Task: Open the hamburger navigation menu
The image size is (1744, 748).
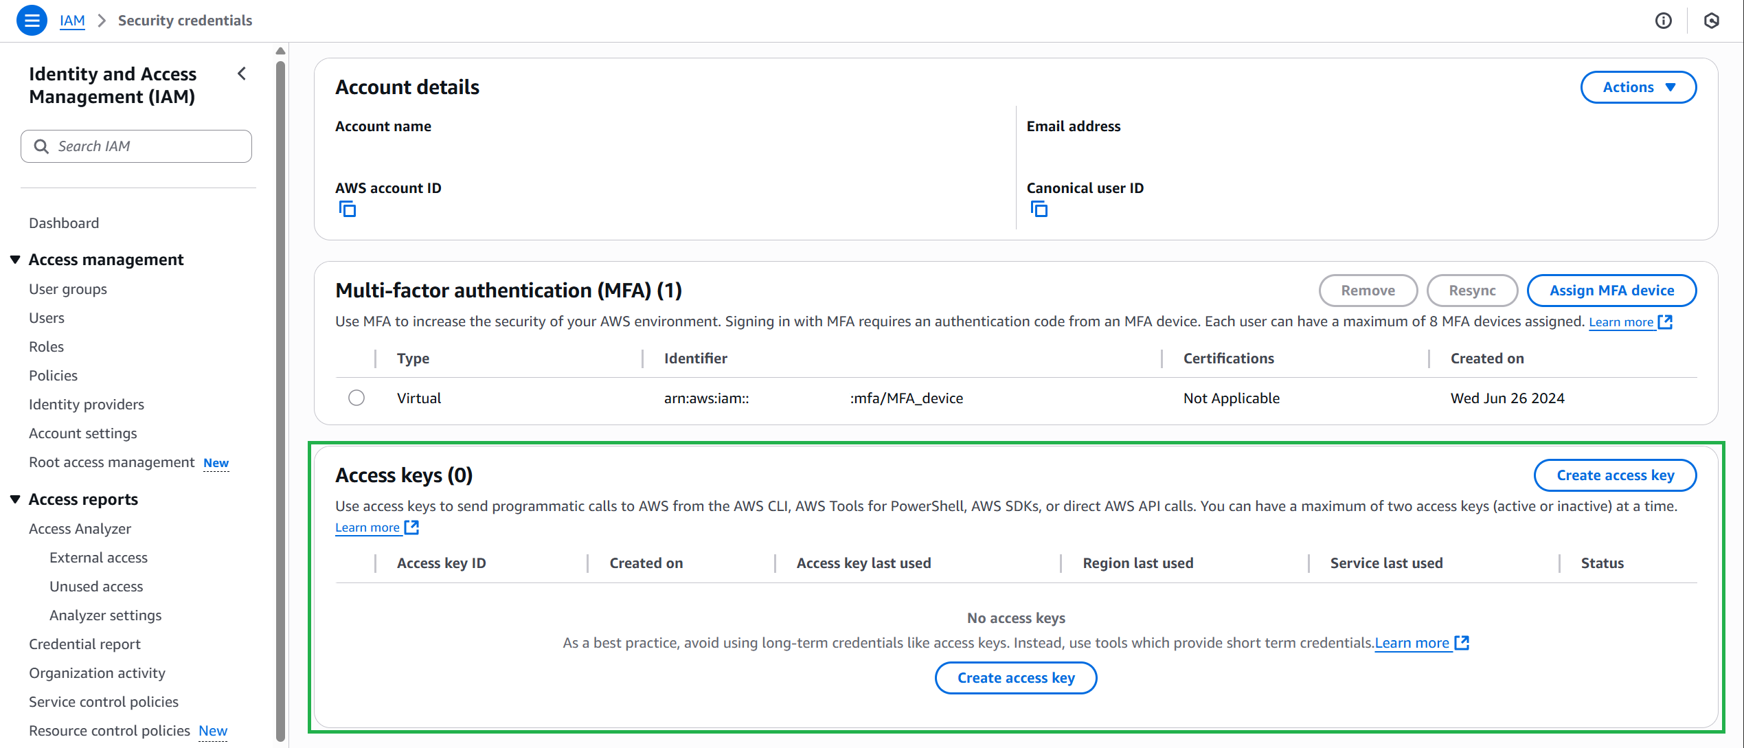Action: (32, 21)
